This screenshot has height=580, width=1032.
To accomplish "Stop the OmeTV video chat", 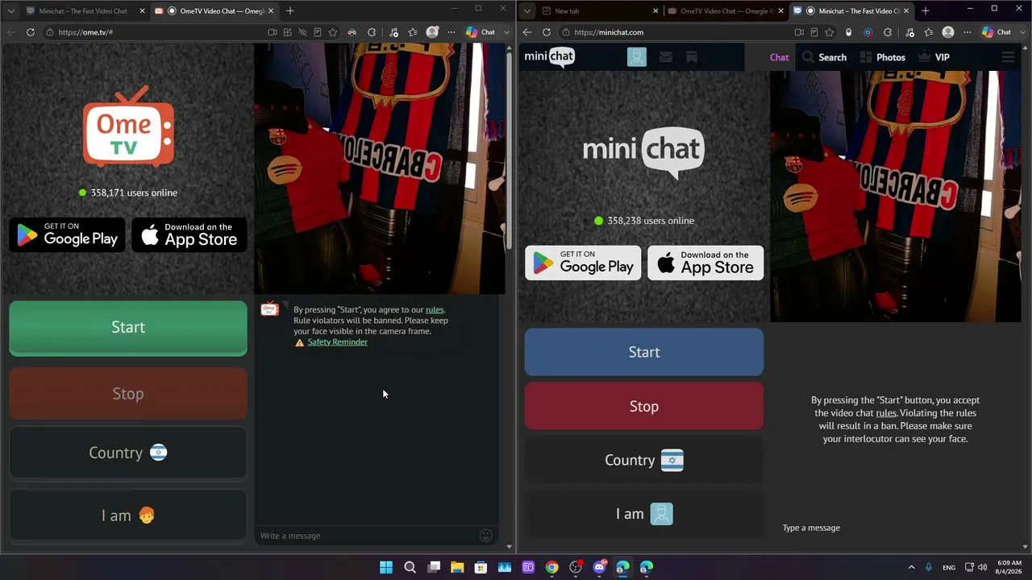I will tap(128, 393).
